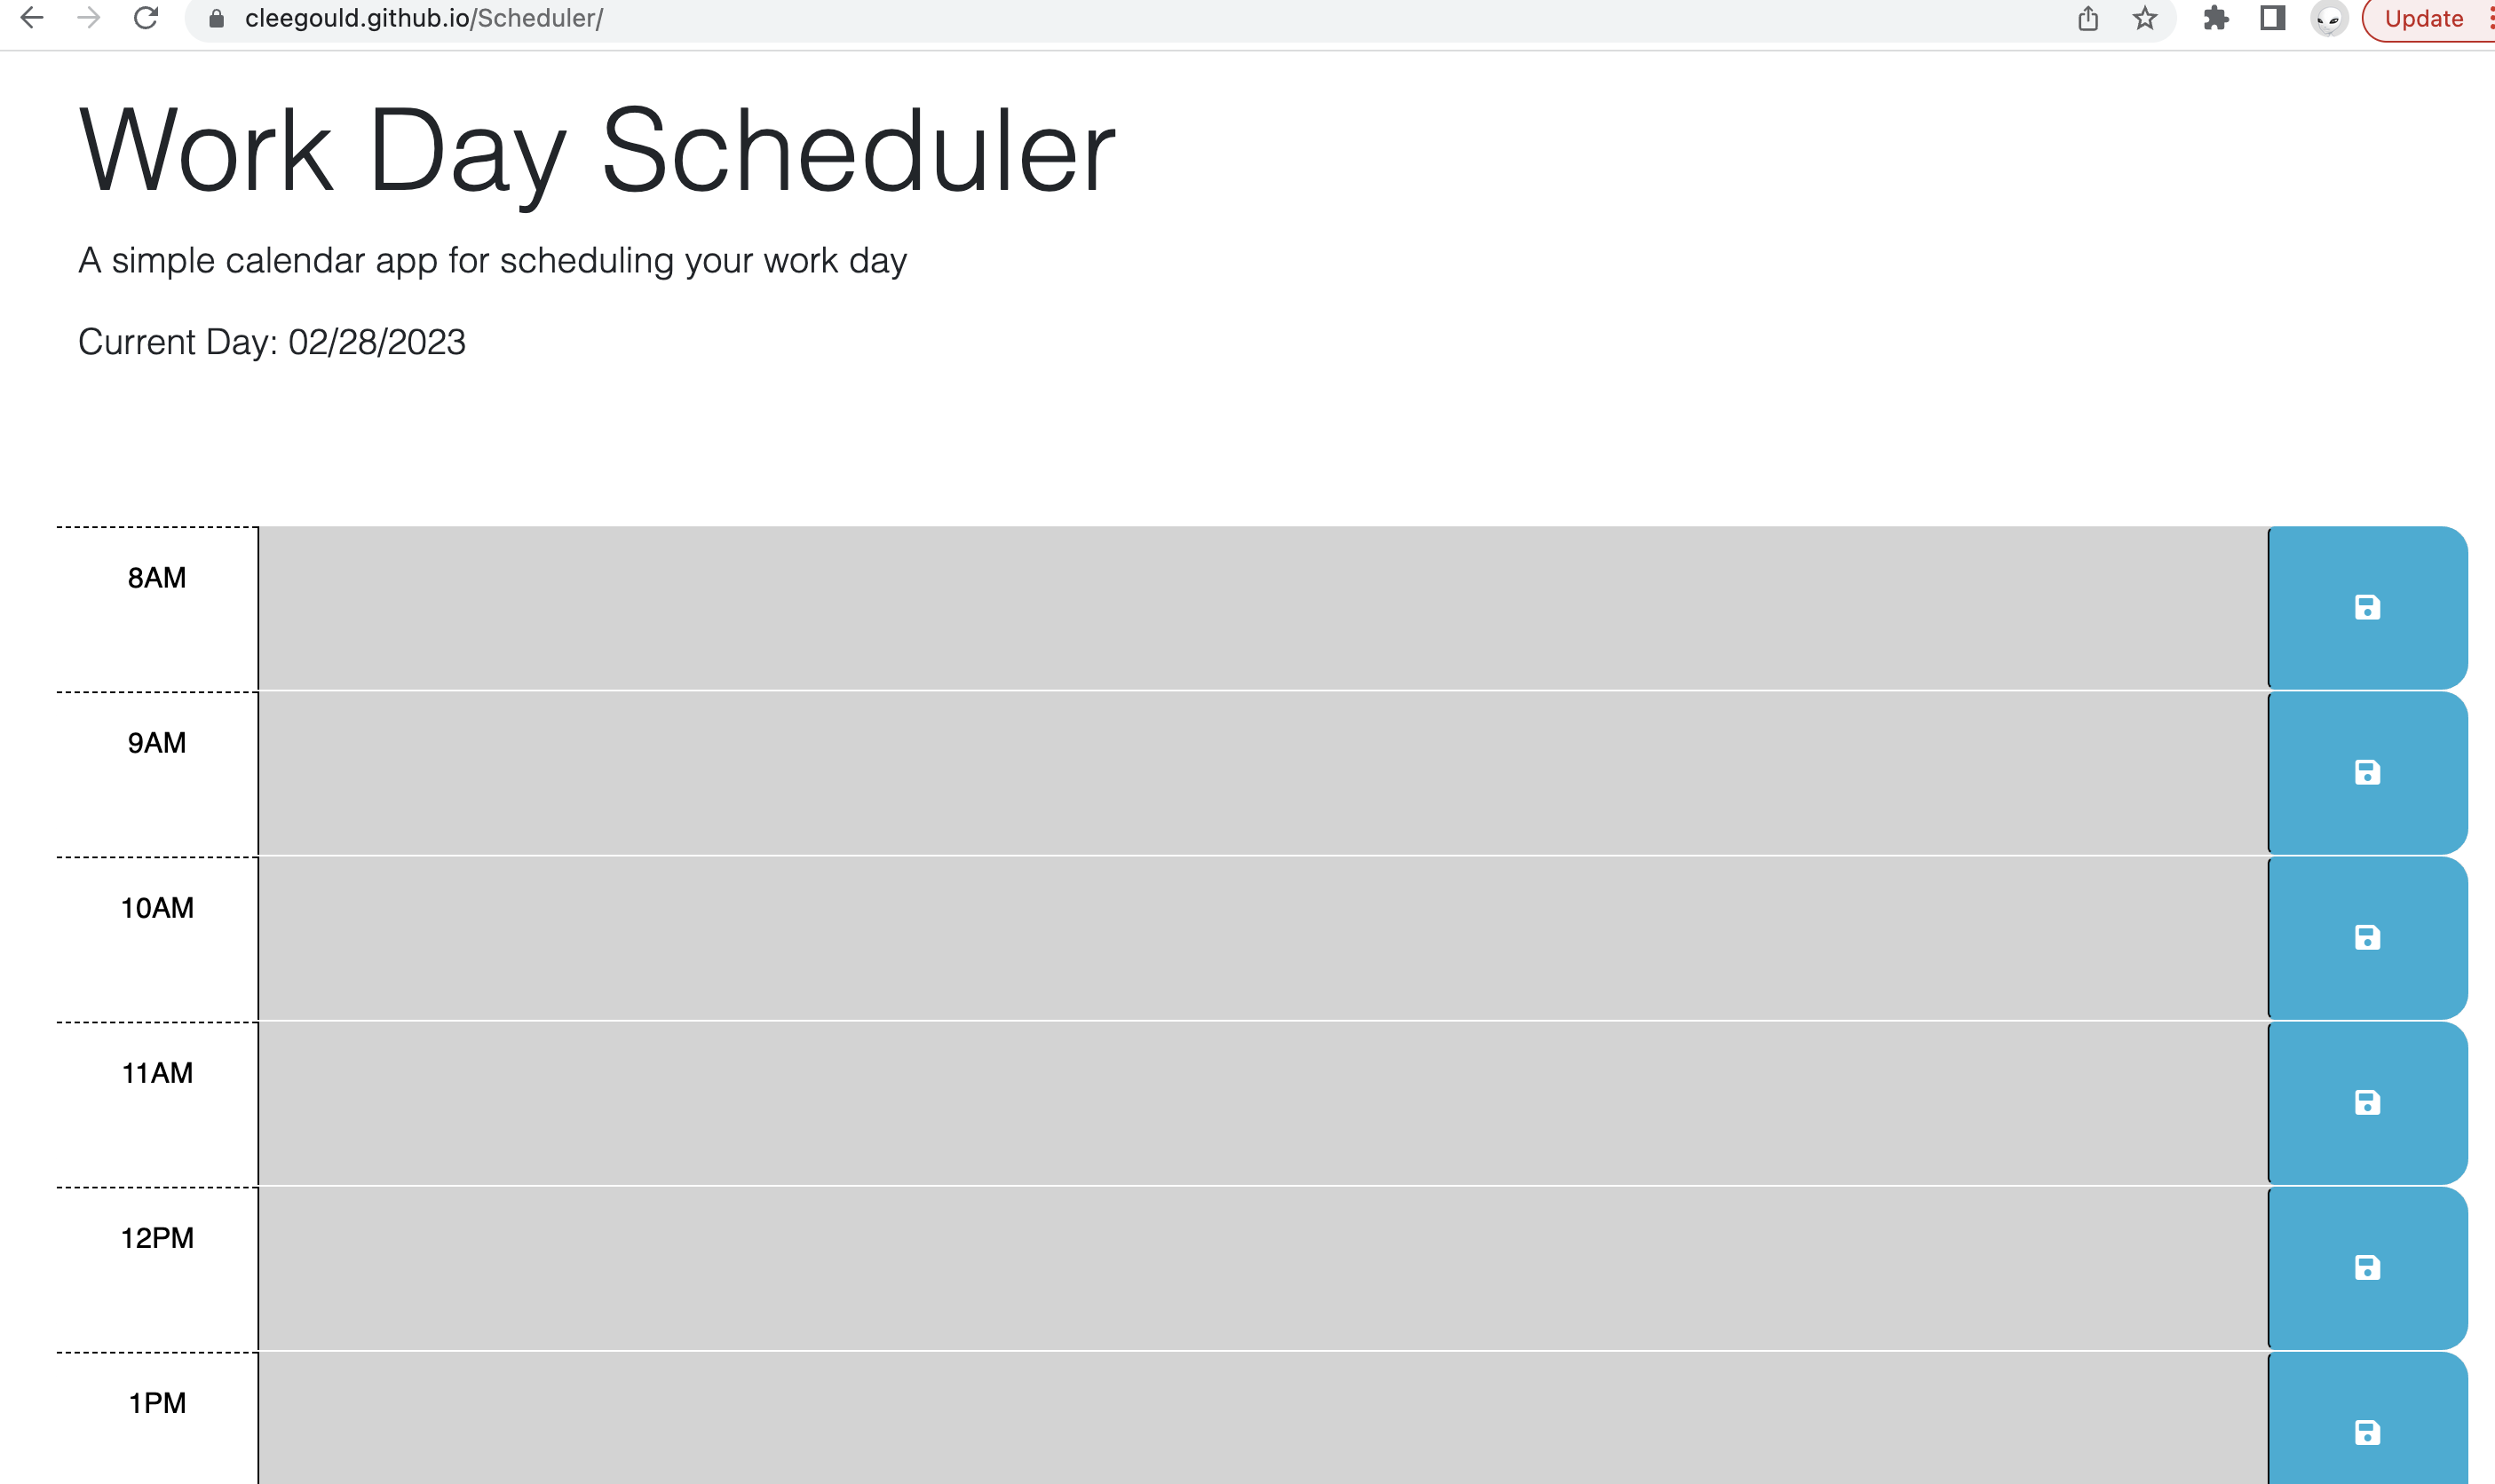This screenshot has height=1484, width=2495.
Task: Toggle the side panel icon
Action: tap(2272, 18)
